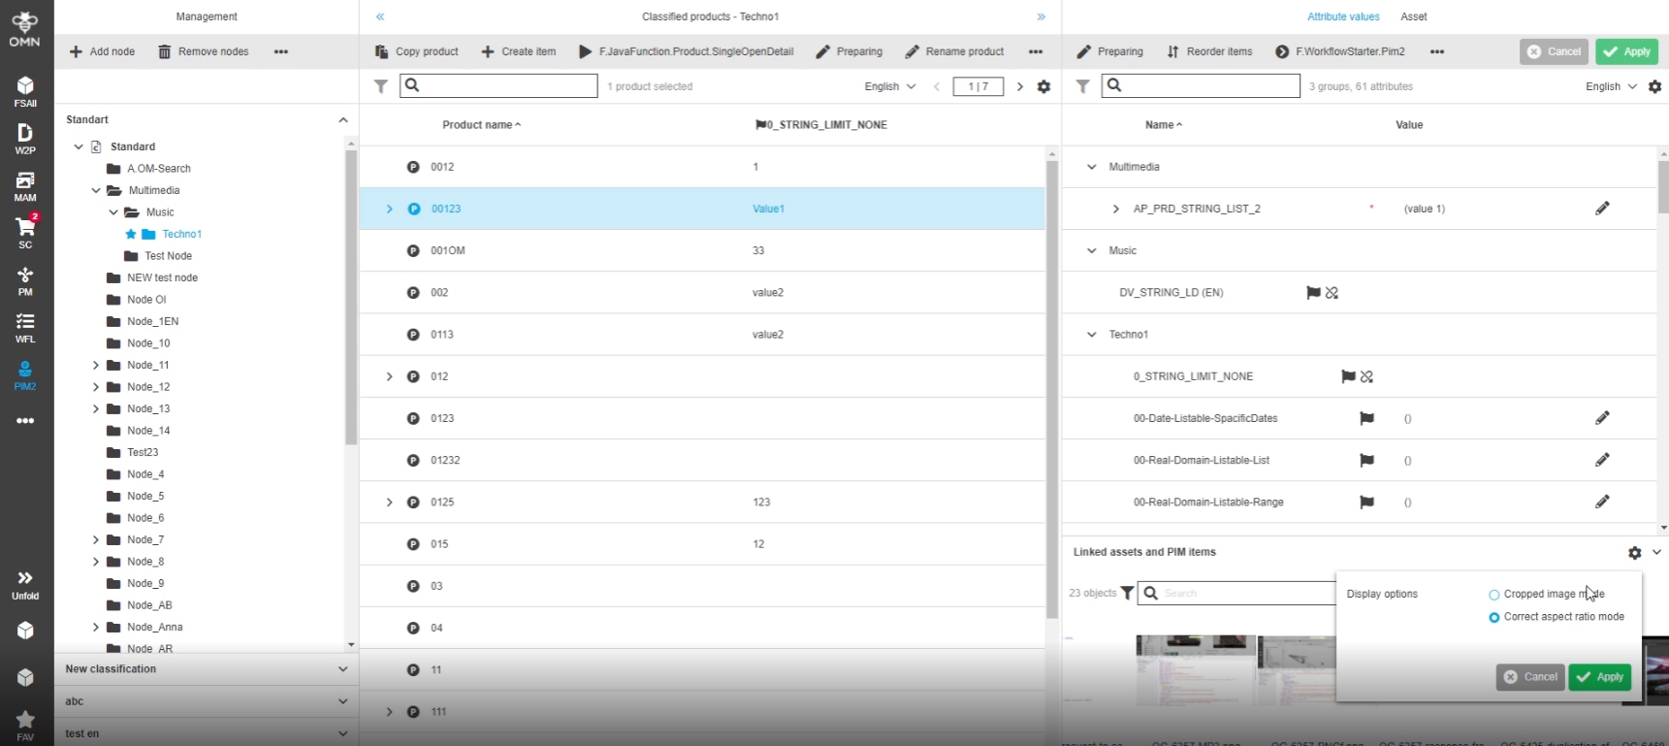This screenshot has height=746, width=1669.
Task: Click Copy product toolbar item
Action: click(417, 51)
